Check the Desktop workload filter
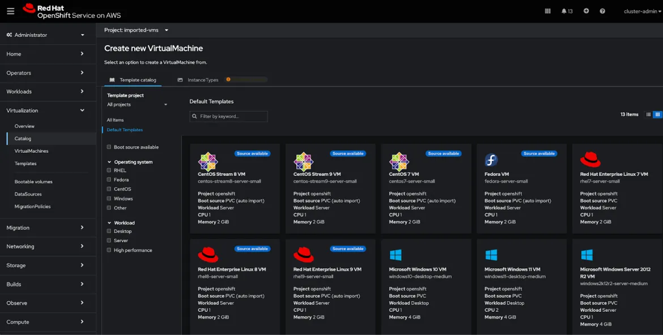Image resolution: width=663 pixels, height=335 pixels. point(109,231)
